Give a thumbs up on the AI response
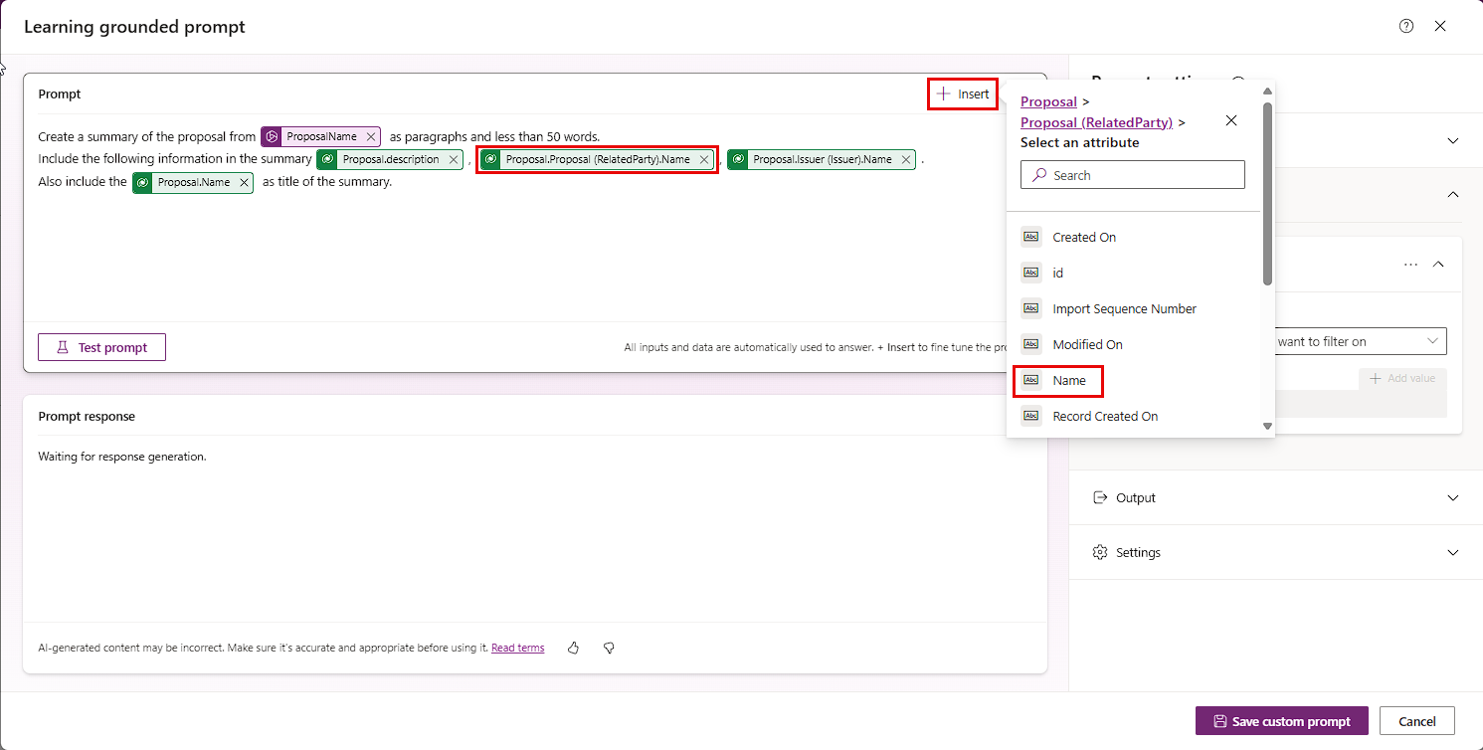Image resolution: width=1483 pixels, height=750 pixels. pyautogui.click(x=573, y=647)
